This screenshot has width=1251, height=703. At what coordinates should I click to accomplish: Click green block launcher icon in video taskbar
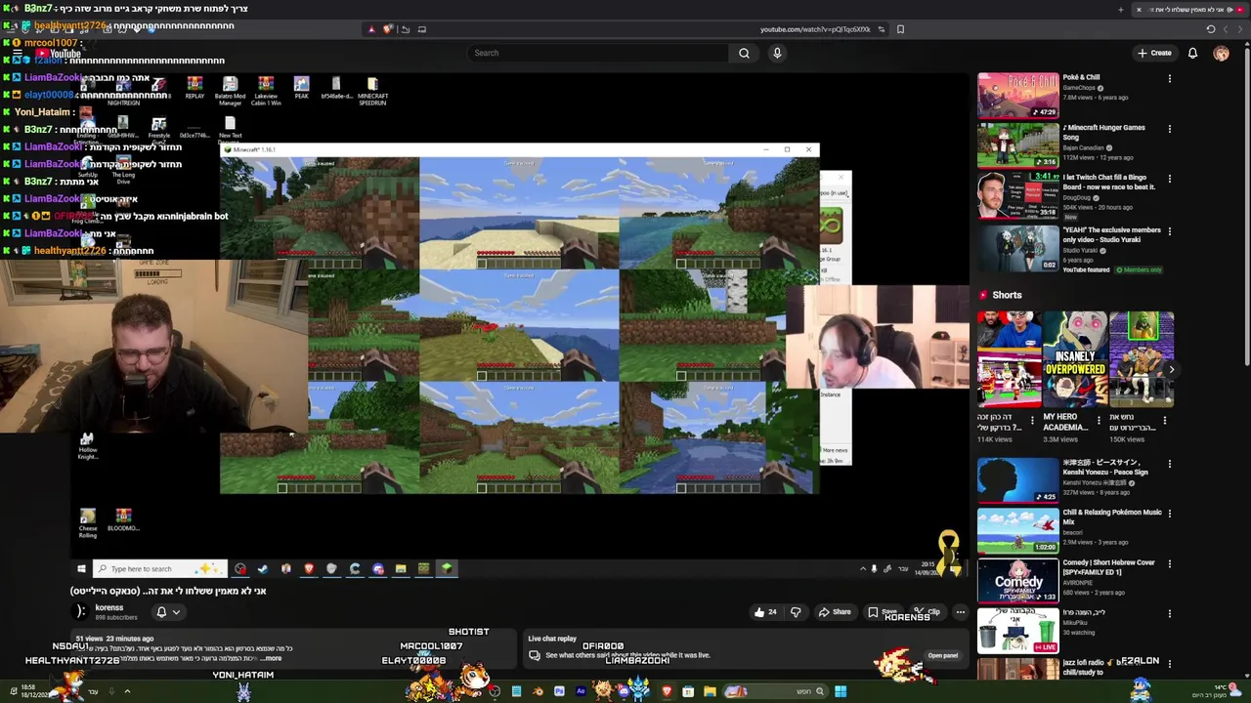tap(447, 569)
